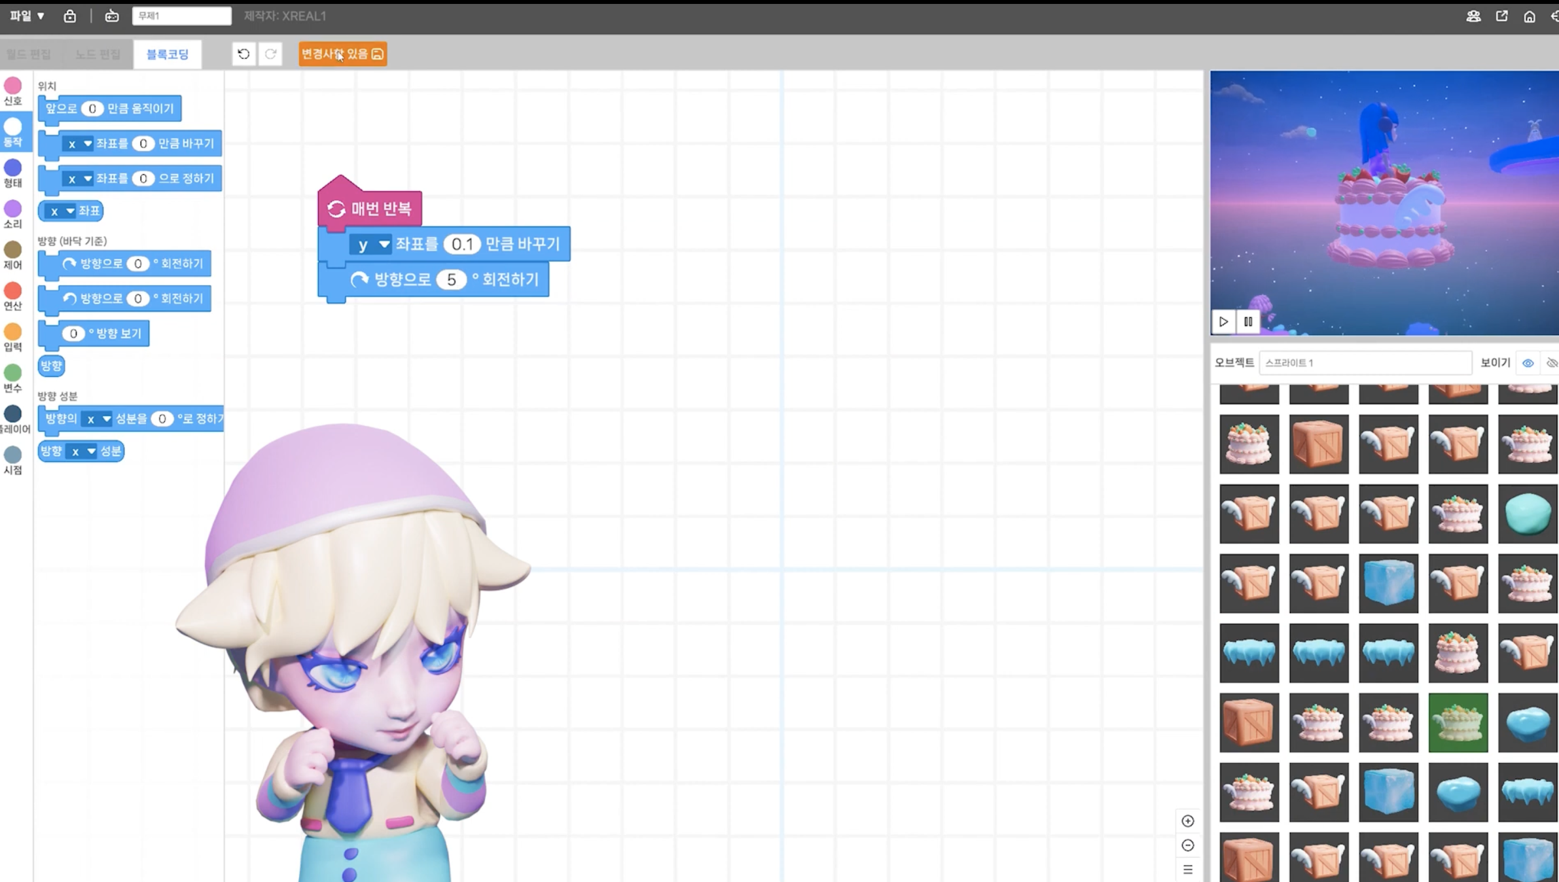Screen dimensions: 1559x882
Task: Zoom in the block workspace
Action: pyautogui.click(x=1188, y=821)
